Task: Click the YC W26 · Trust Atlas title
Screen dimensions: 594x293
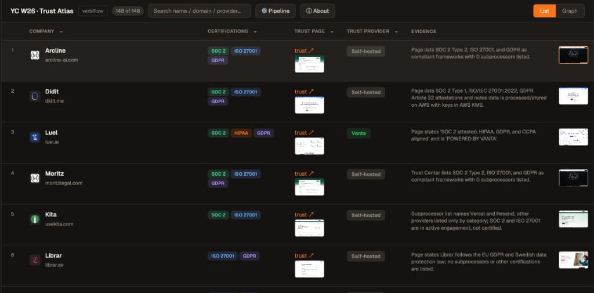Action: [x=42, y=11]
